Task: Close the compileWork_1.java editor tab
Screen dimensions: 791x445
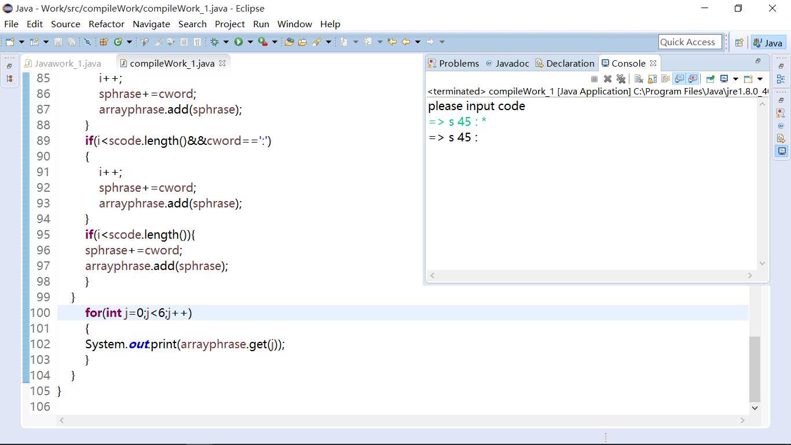Action: 222,63
